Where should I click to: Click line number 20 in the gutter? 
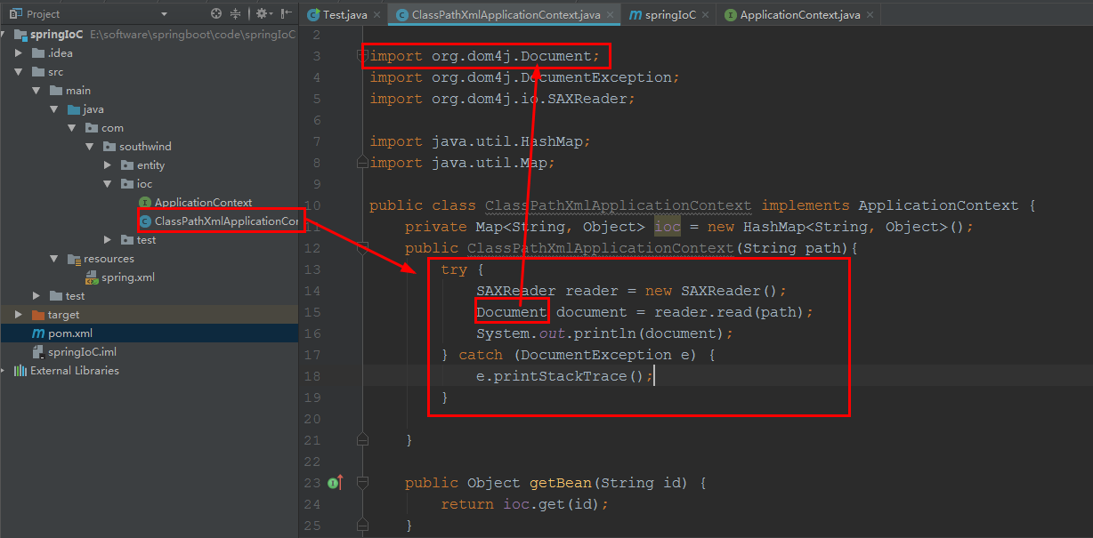coord(312,419)
